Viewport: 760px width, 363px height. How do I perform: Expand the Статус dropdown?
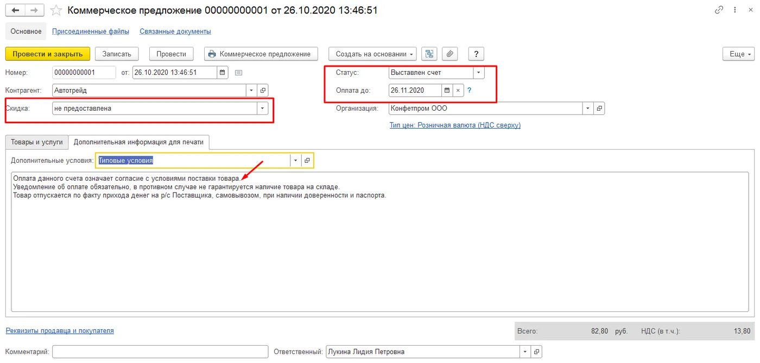point(478,72)
